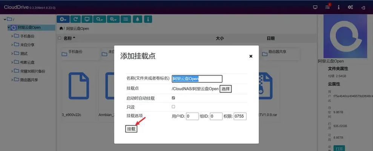This screenshot has width=373, height=151.
Task: Click the 挂载 mount button
Action: click(131, 129)
